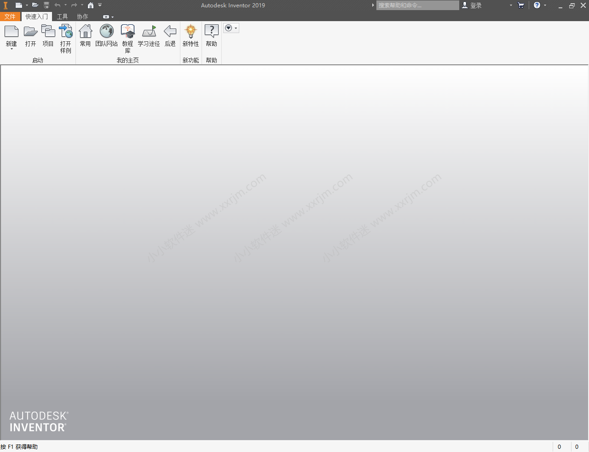Click the 打开样例 open samples icon
589x452 pixels.
tap(66, 32)
